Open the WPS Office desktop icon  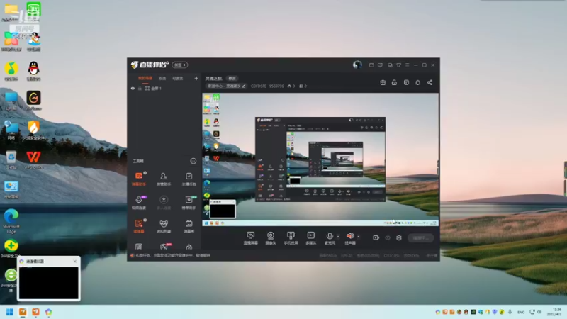click(x=33, y=160)
